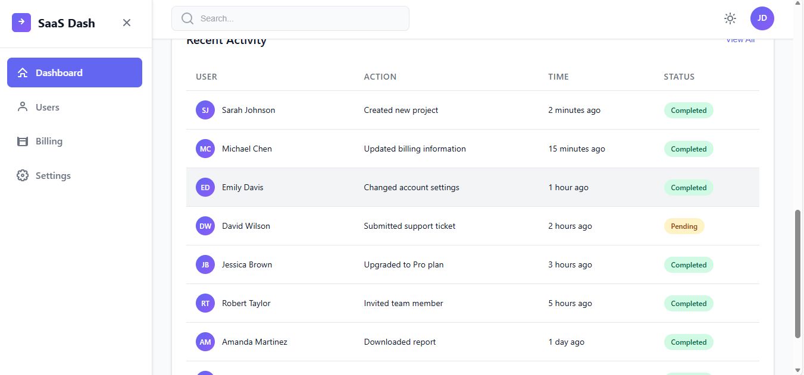Click the SaaS Dash logo icon
This screenshot has height=375, width=804.
[21, 23]
